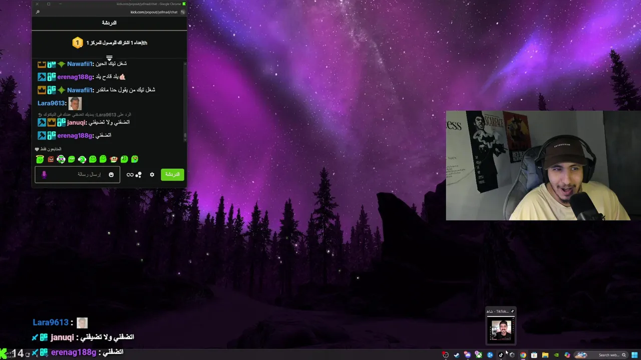Click the reply-to Lara9613 reference line
Image resolution: width=641 pixels, height=360 pixels.
[x=85, y=114]
